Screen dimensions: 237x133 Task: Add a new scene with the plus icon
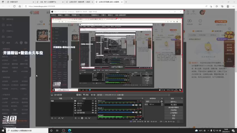[52, 118]
